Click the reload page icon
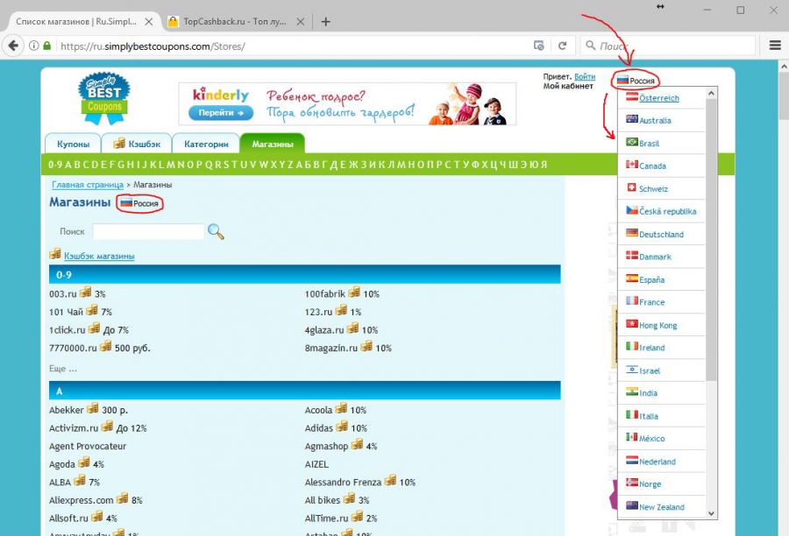789x536 pixels. 563,46
